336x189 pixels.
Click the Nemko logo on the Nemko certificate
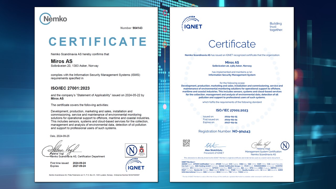coord(53,19)
